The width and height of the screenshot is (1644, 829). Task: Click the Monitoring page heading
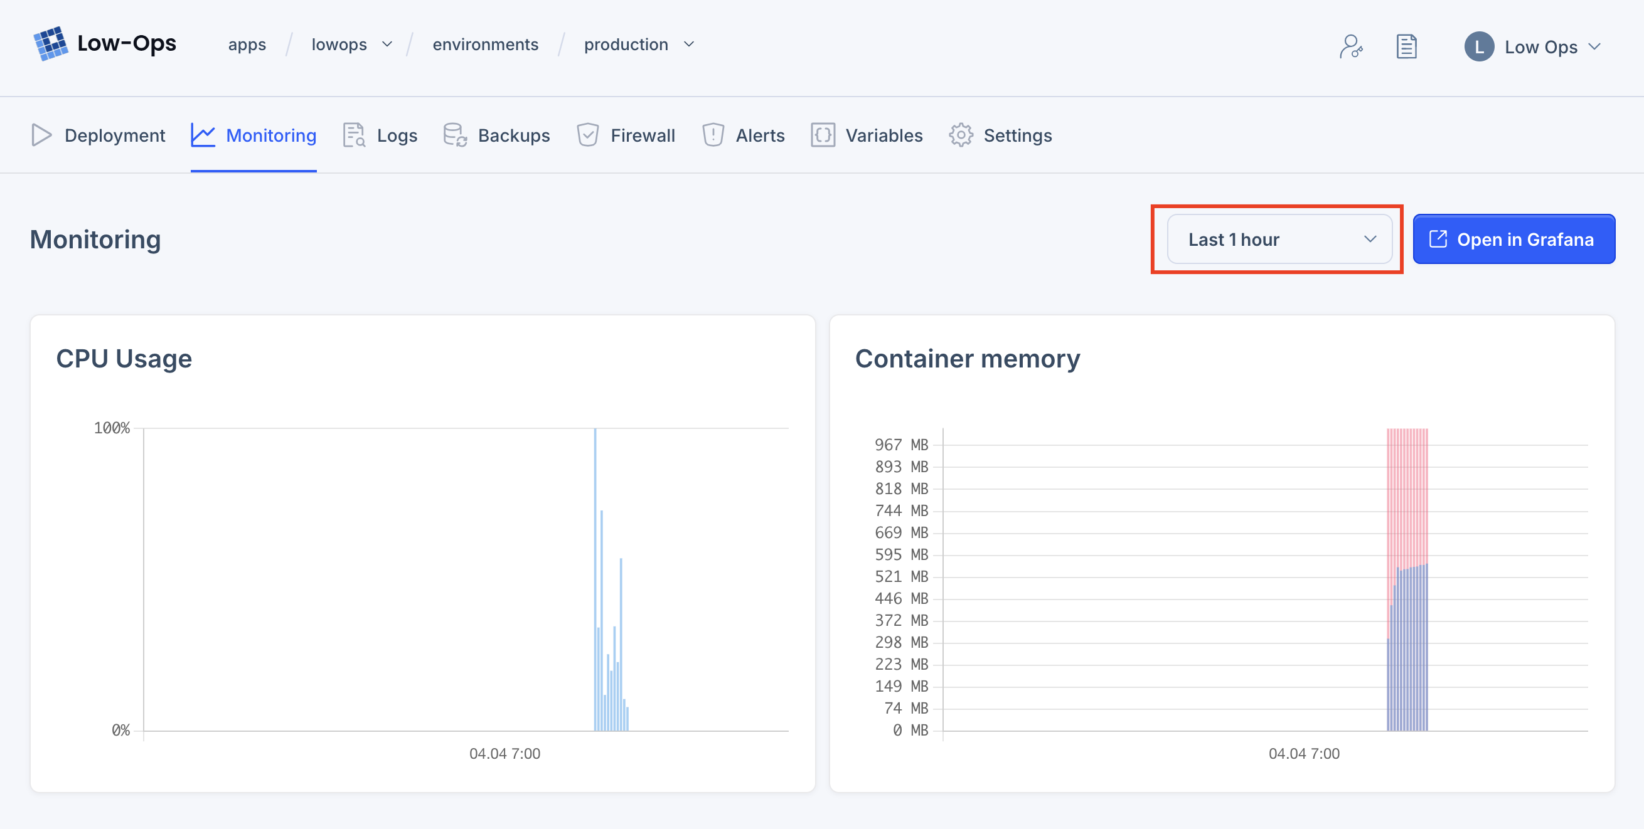95,240
